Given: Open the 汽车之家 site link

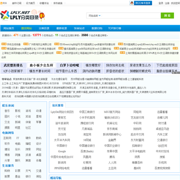Looking at the screenshot, I should pos(162,134).
